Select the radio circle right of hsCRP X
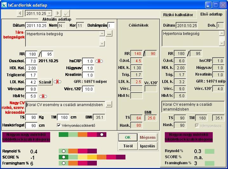This screenshot has width=228, height=169. tap(102, 61)
